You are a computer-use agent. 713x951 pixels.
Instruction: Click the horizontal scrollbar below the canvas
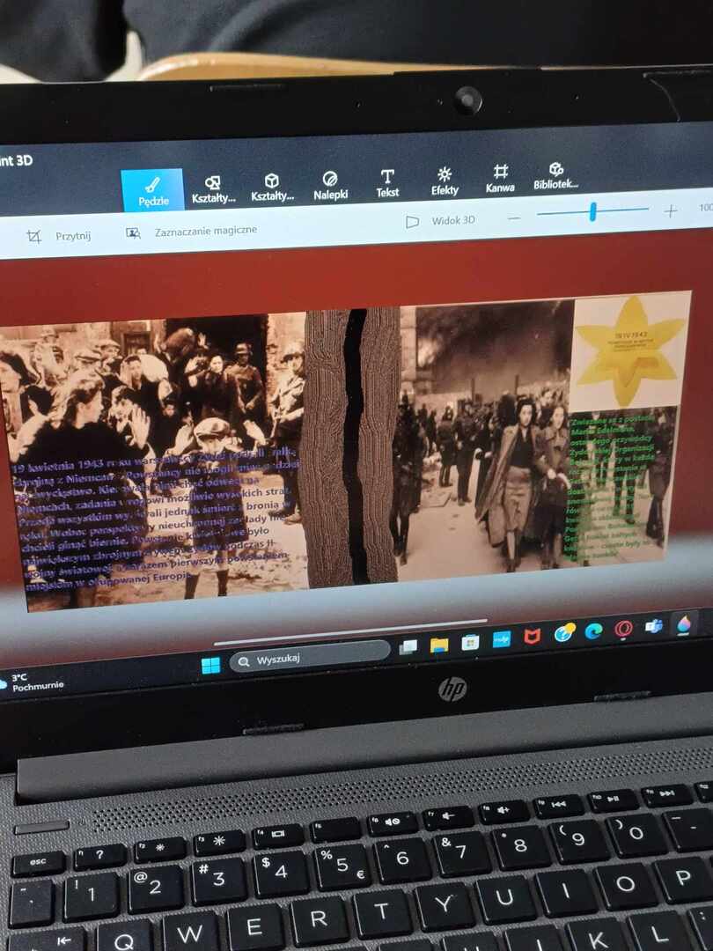click(349, 632)
